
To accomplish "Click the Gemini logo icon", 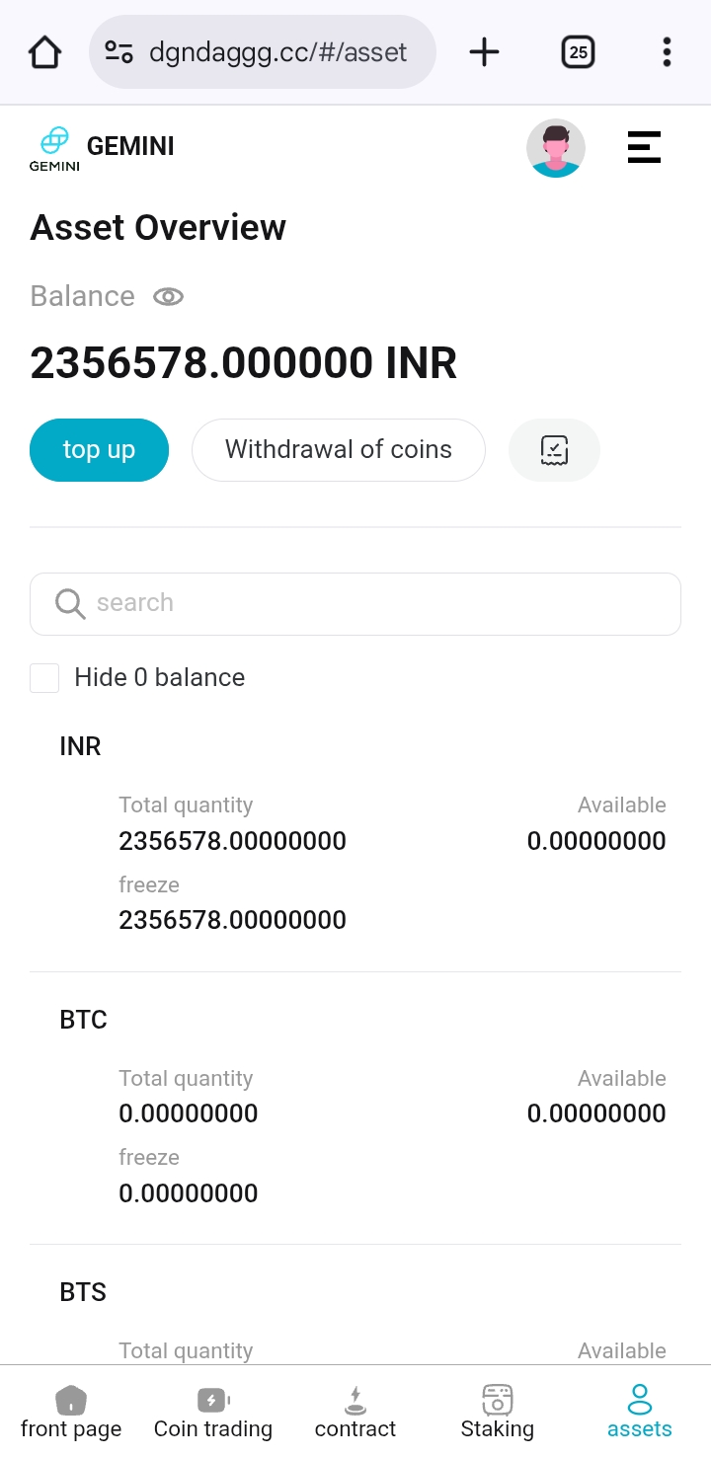I will (x=54, y=148).
